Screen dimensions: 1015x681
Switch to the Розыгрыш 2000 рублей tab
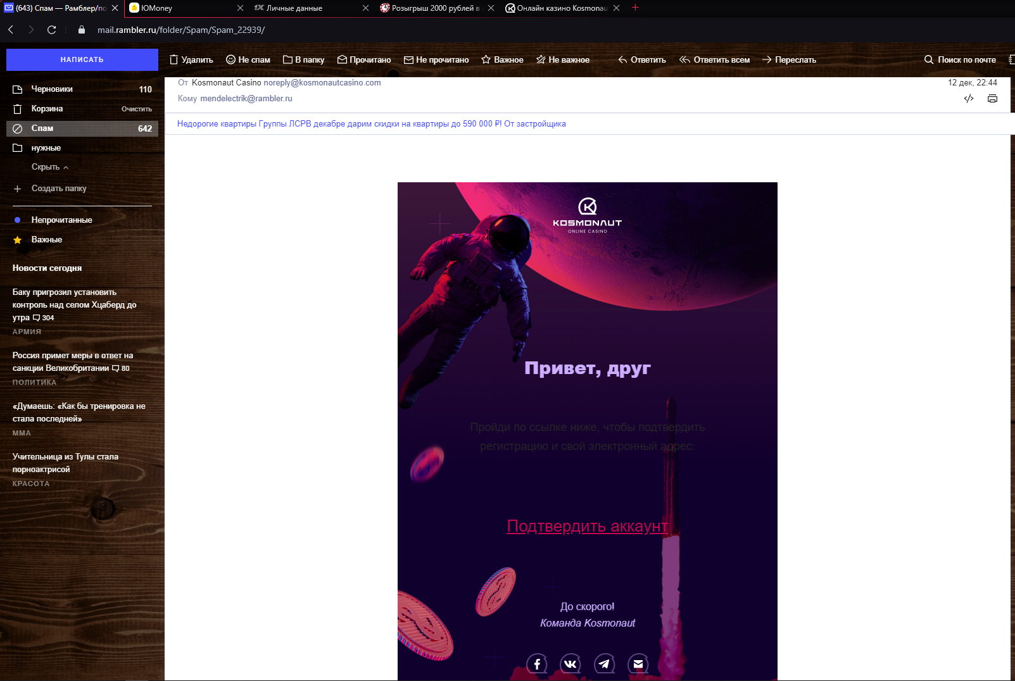(x=432, y=8)
